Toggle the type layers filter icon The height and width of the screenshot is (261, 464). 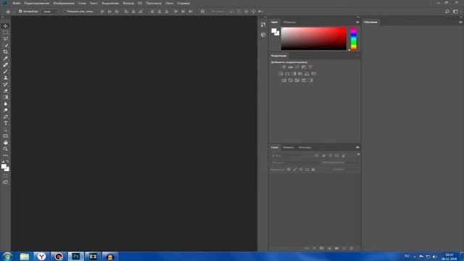(x=331, y=156)
